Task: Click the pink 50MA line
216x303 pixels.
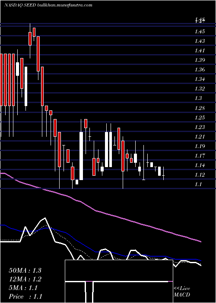Action: click(x=100, y=212)
